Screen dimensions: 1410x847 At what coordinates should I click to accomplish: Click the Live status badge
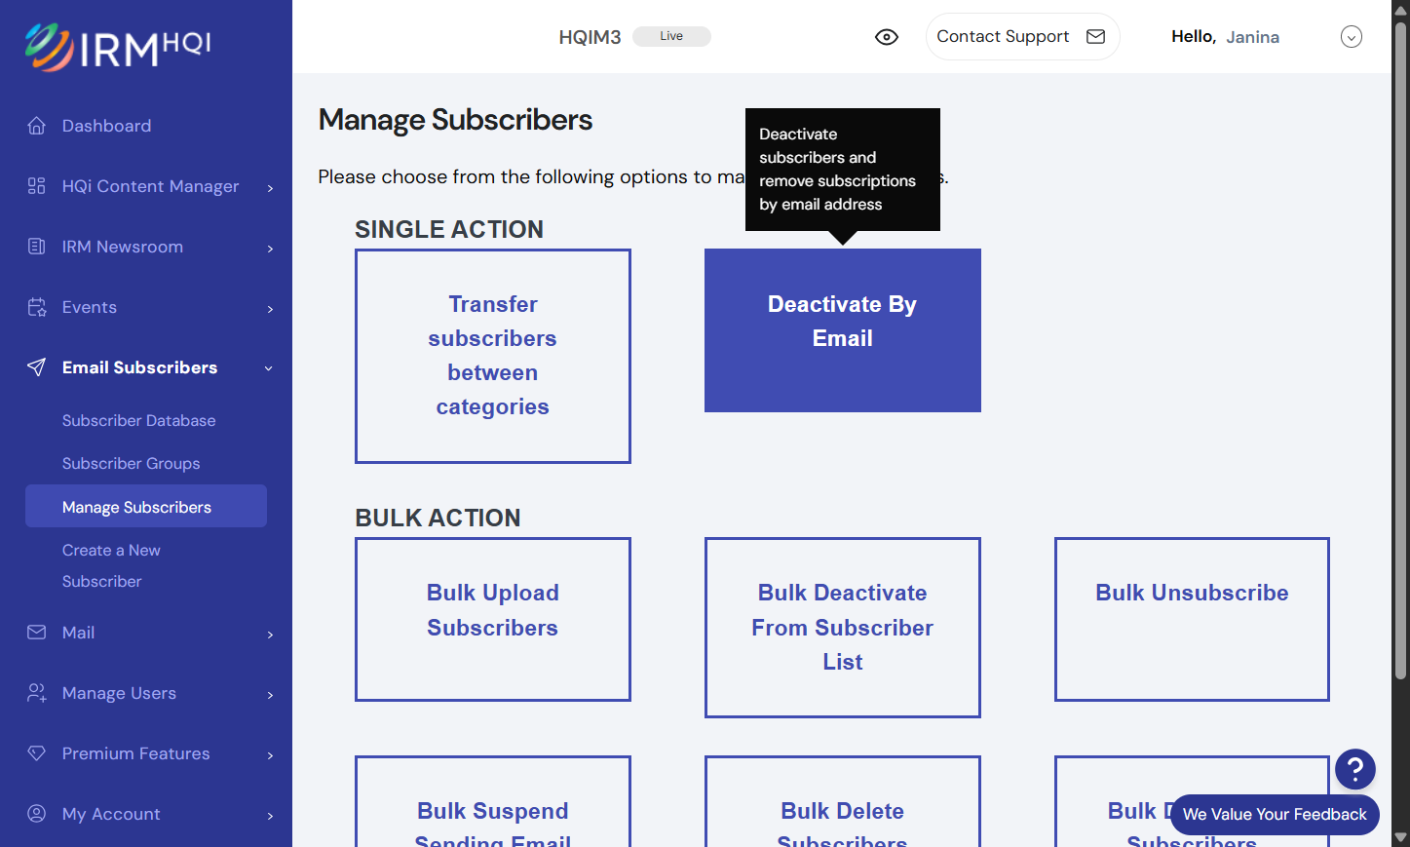(671, 36)
